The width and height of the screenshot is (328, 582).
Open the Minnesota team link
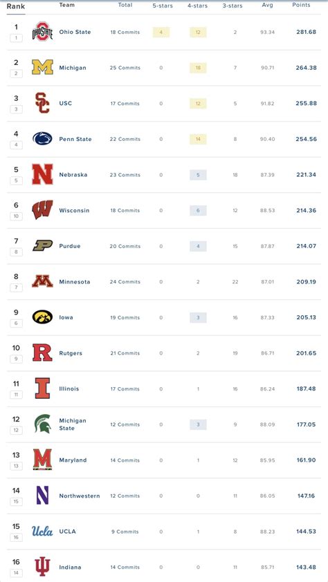(x=75, y=282)
